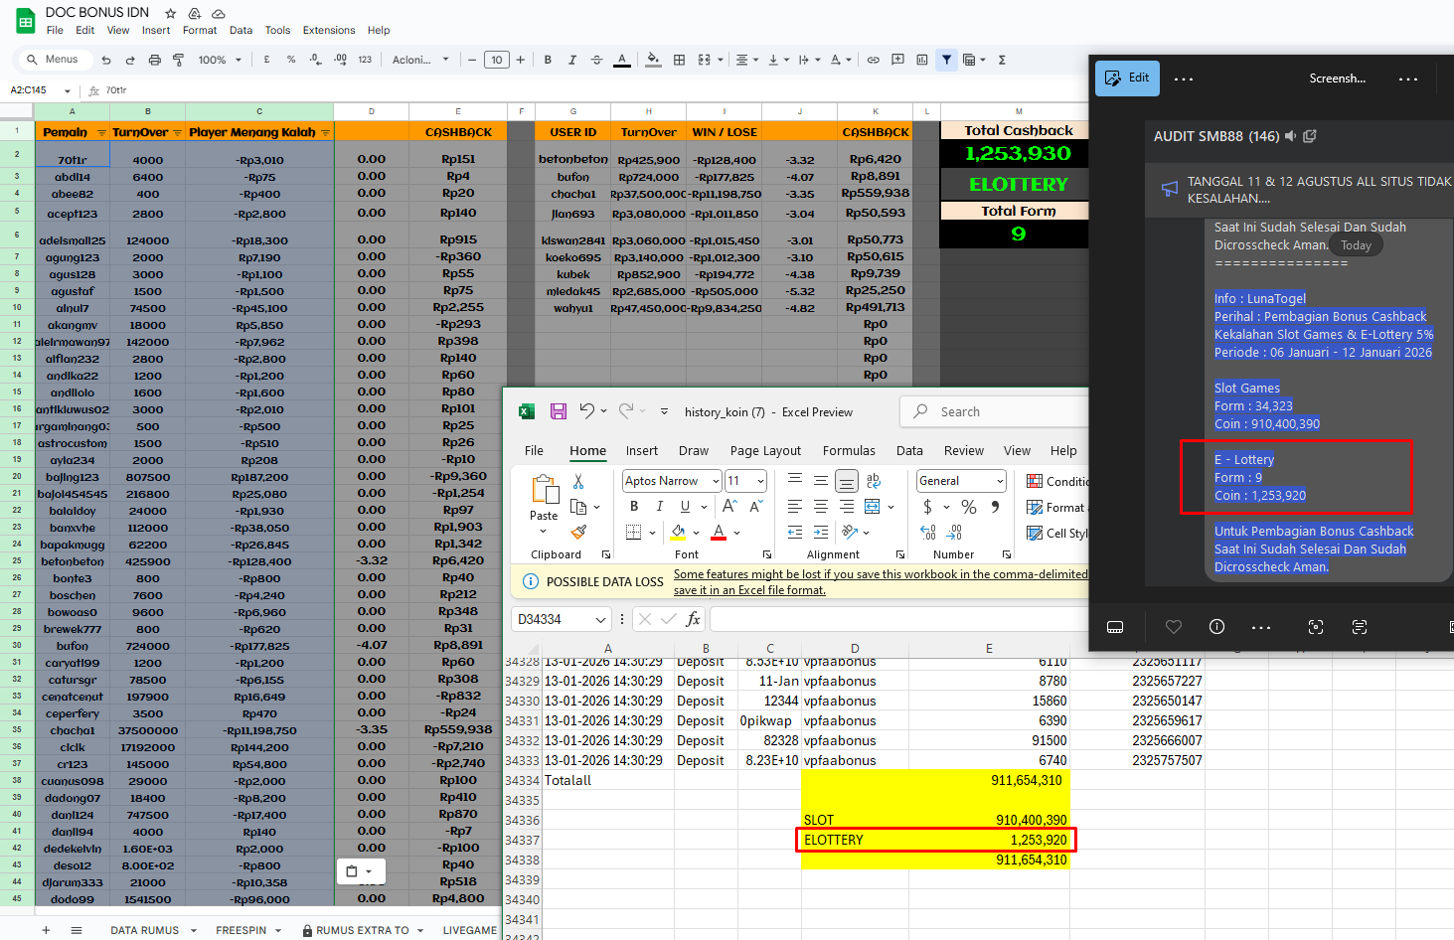Click the Excel save icon
1454x940 pixels.
point(559,411)
